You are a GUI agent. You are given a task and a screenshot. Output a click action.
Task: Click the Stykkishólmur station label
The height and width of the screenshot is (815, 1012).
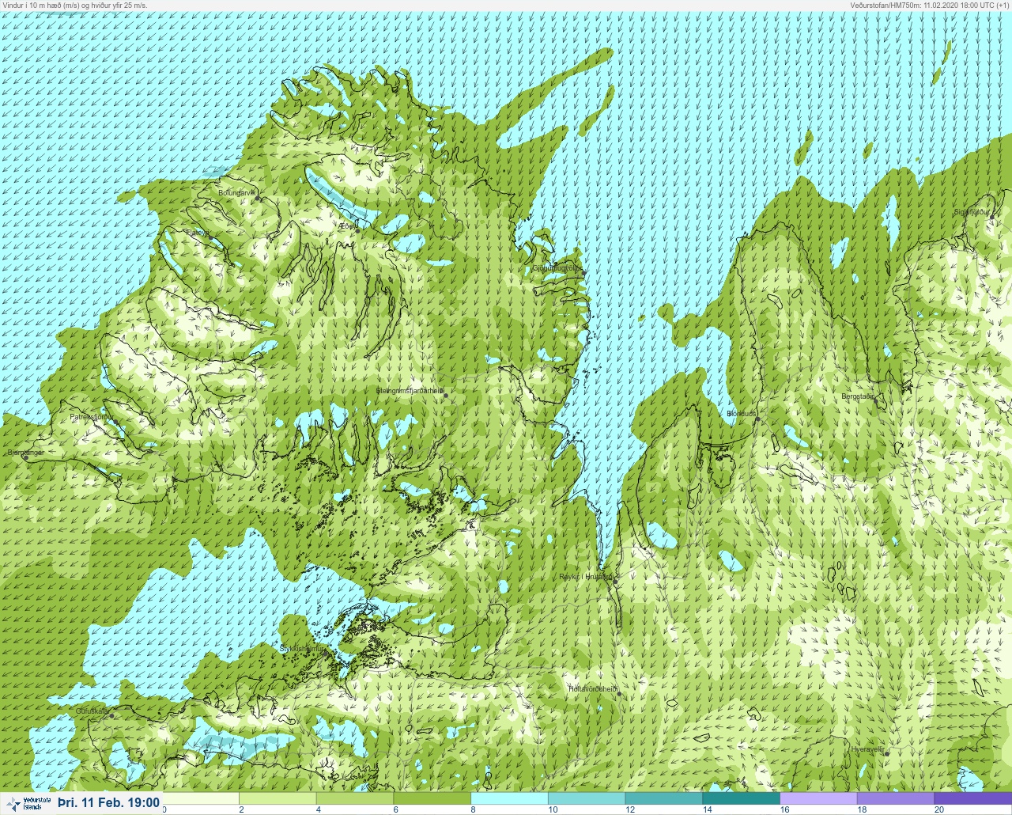coord(301,648)
